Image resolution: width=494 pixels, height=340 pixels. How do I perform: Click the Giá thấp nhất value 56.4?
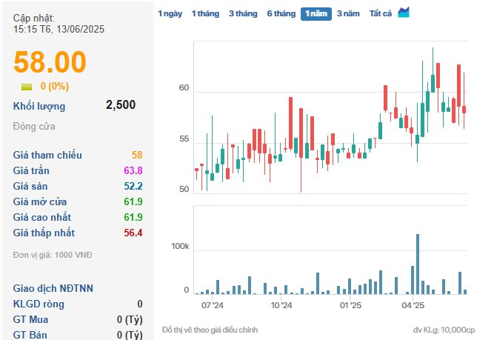click(x=133, y=233)
